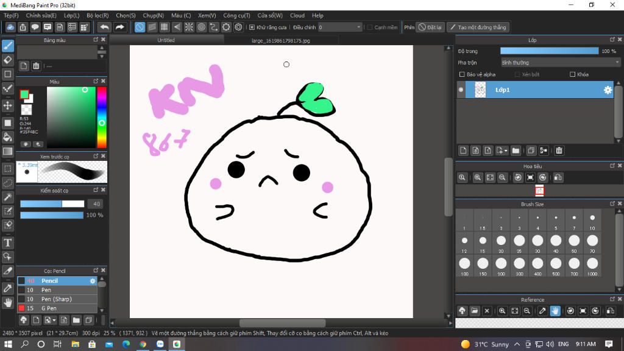This screenshot has width=624, height=351.
Task: Open Điều chỉnh correction value dropdown
Action: 340,27
